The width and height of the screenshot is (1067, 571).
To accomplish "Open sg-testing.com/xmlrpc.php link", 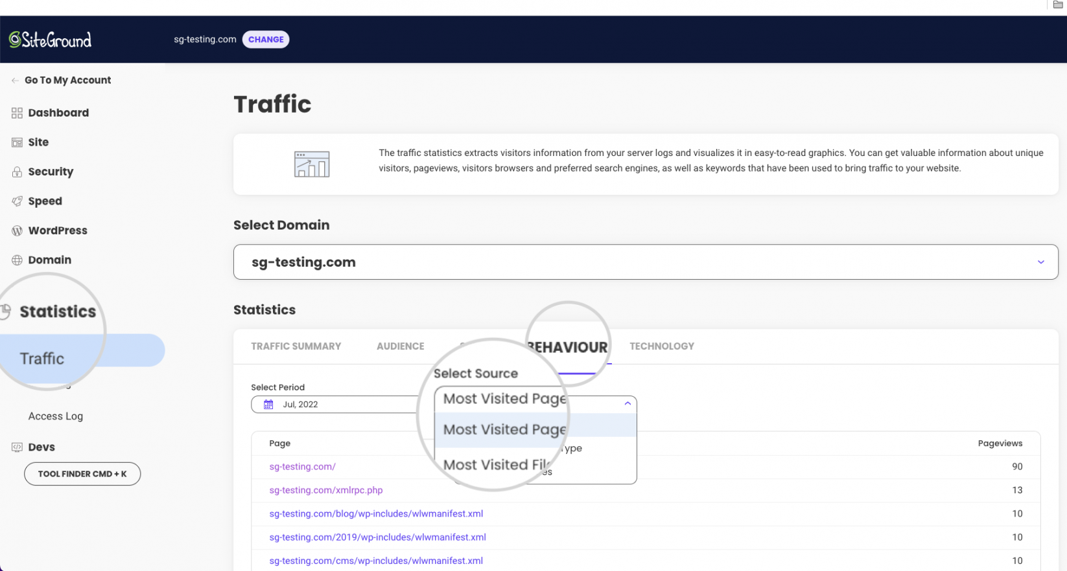I will (326, 490).
